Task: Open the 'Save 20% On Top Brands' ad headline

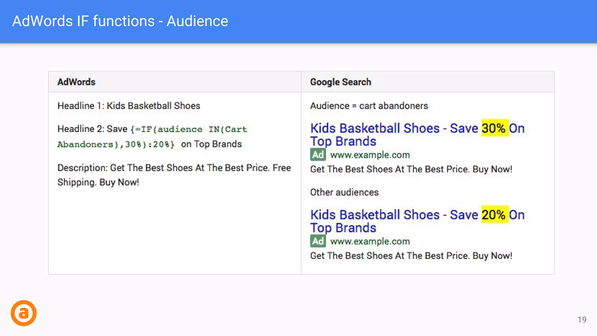Action: (x=417, y=221)
